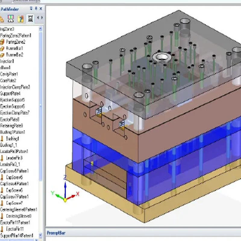The height and width of the screenshot is (241, 241).
Task: Toggle auto-hide pin on PathFinder pane
Action: pos(36,8)
